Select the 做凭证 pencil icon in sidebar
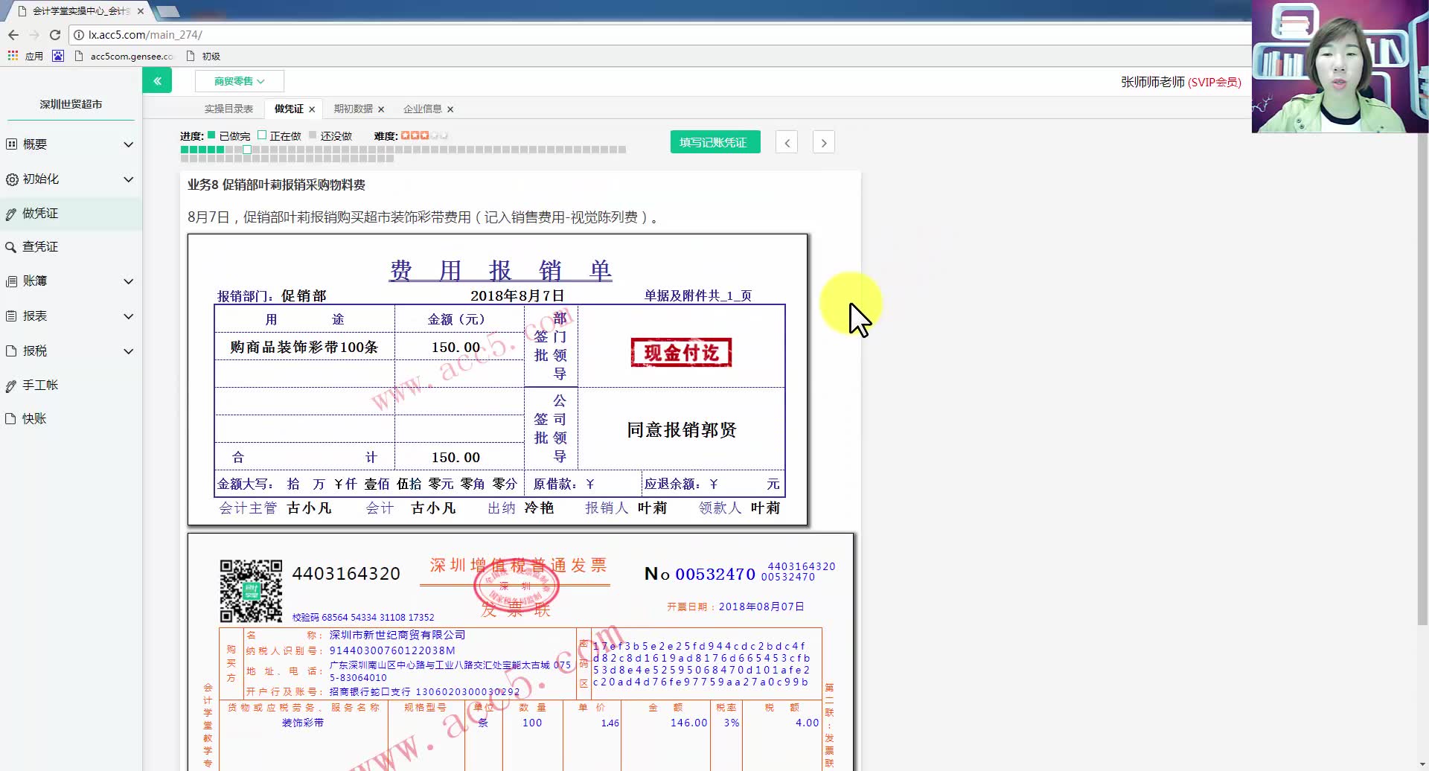This screenshot has height=771, width=1429. coord(12,213)
